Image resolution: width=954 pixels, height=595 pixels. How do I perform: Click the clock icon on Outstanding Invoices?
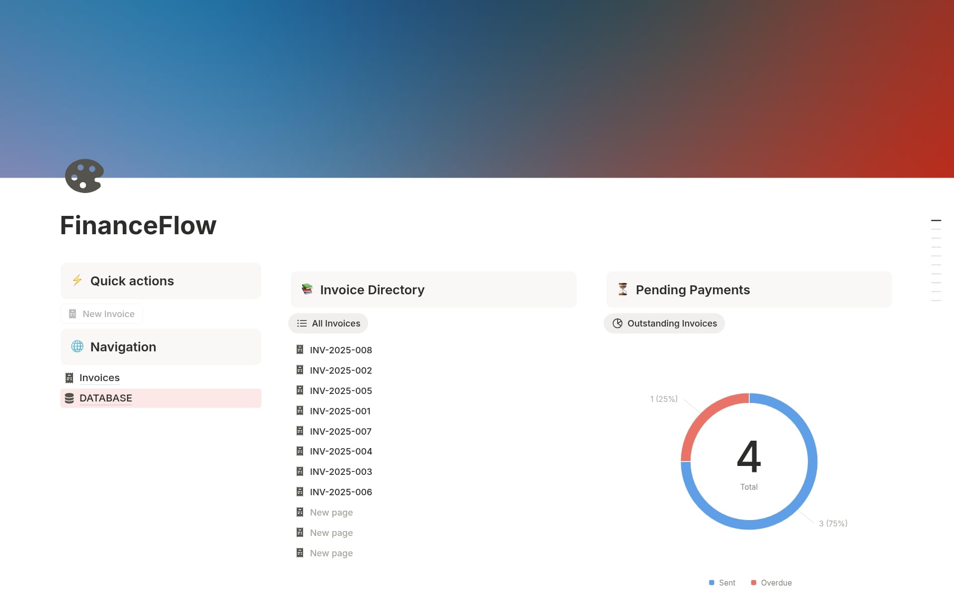click(618, 323)
